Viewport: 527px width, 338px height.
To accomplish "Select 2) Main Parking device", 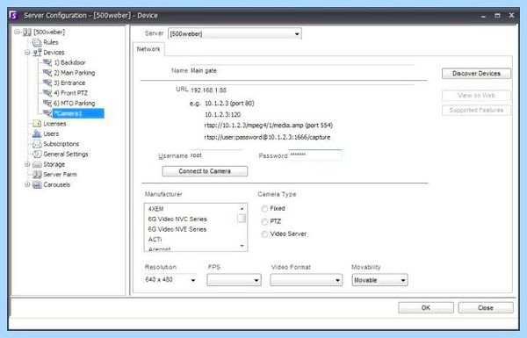I will click(75, 73).
